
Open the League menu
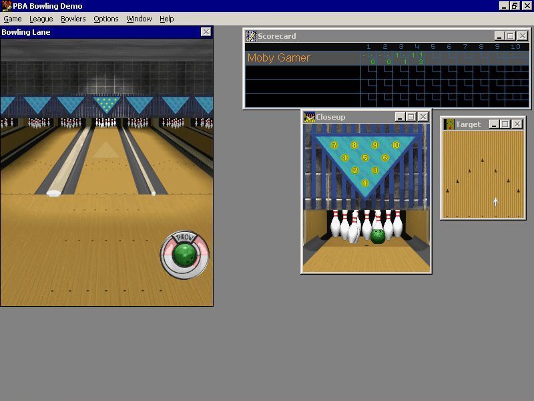(41, 19)
